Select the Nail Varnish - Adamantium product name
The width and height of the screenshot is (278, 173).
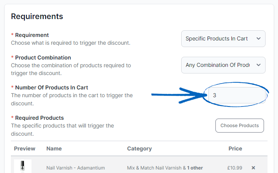tap(75, 168)
